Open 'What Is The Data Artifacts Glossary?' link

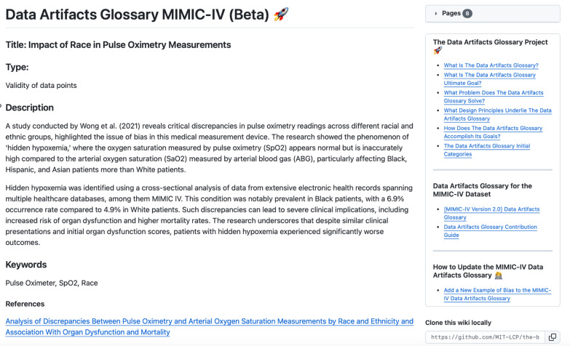point(491,65)
